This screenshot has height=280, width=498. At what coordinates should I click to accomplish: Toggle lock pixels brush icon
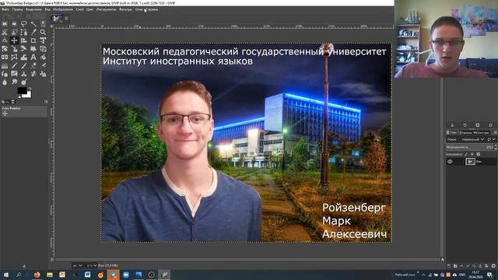click(x=466, y=154)
